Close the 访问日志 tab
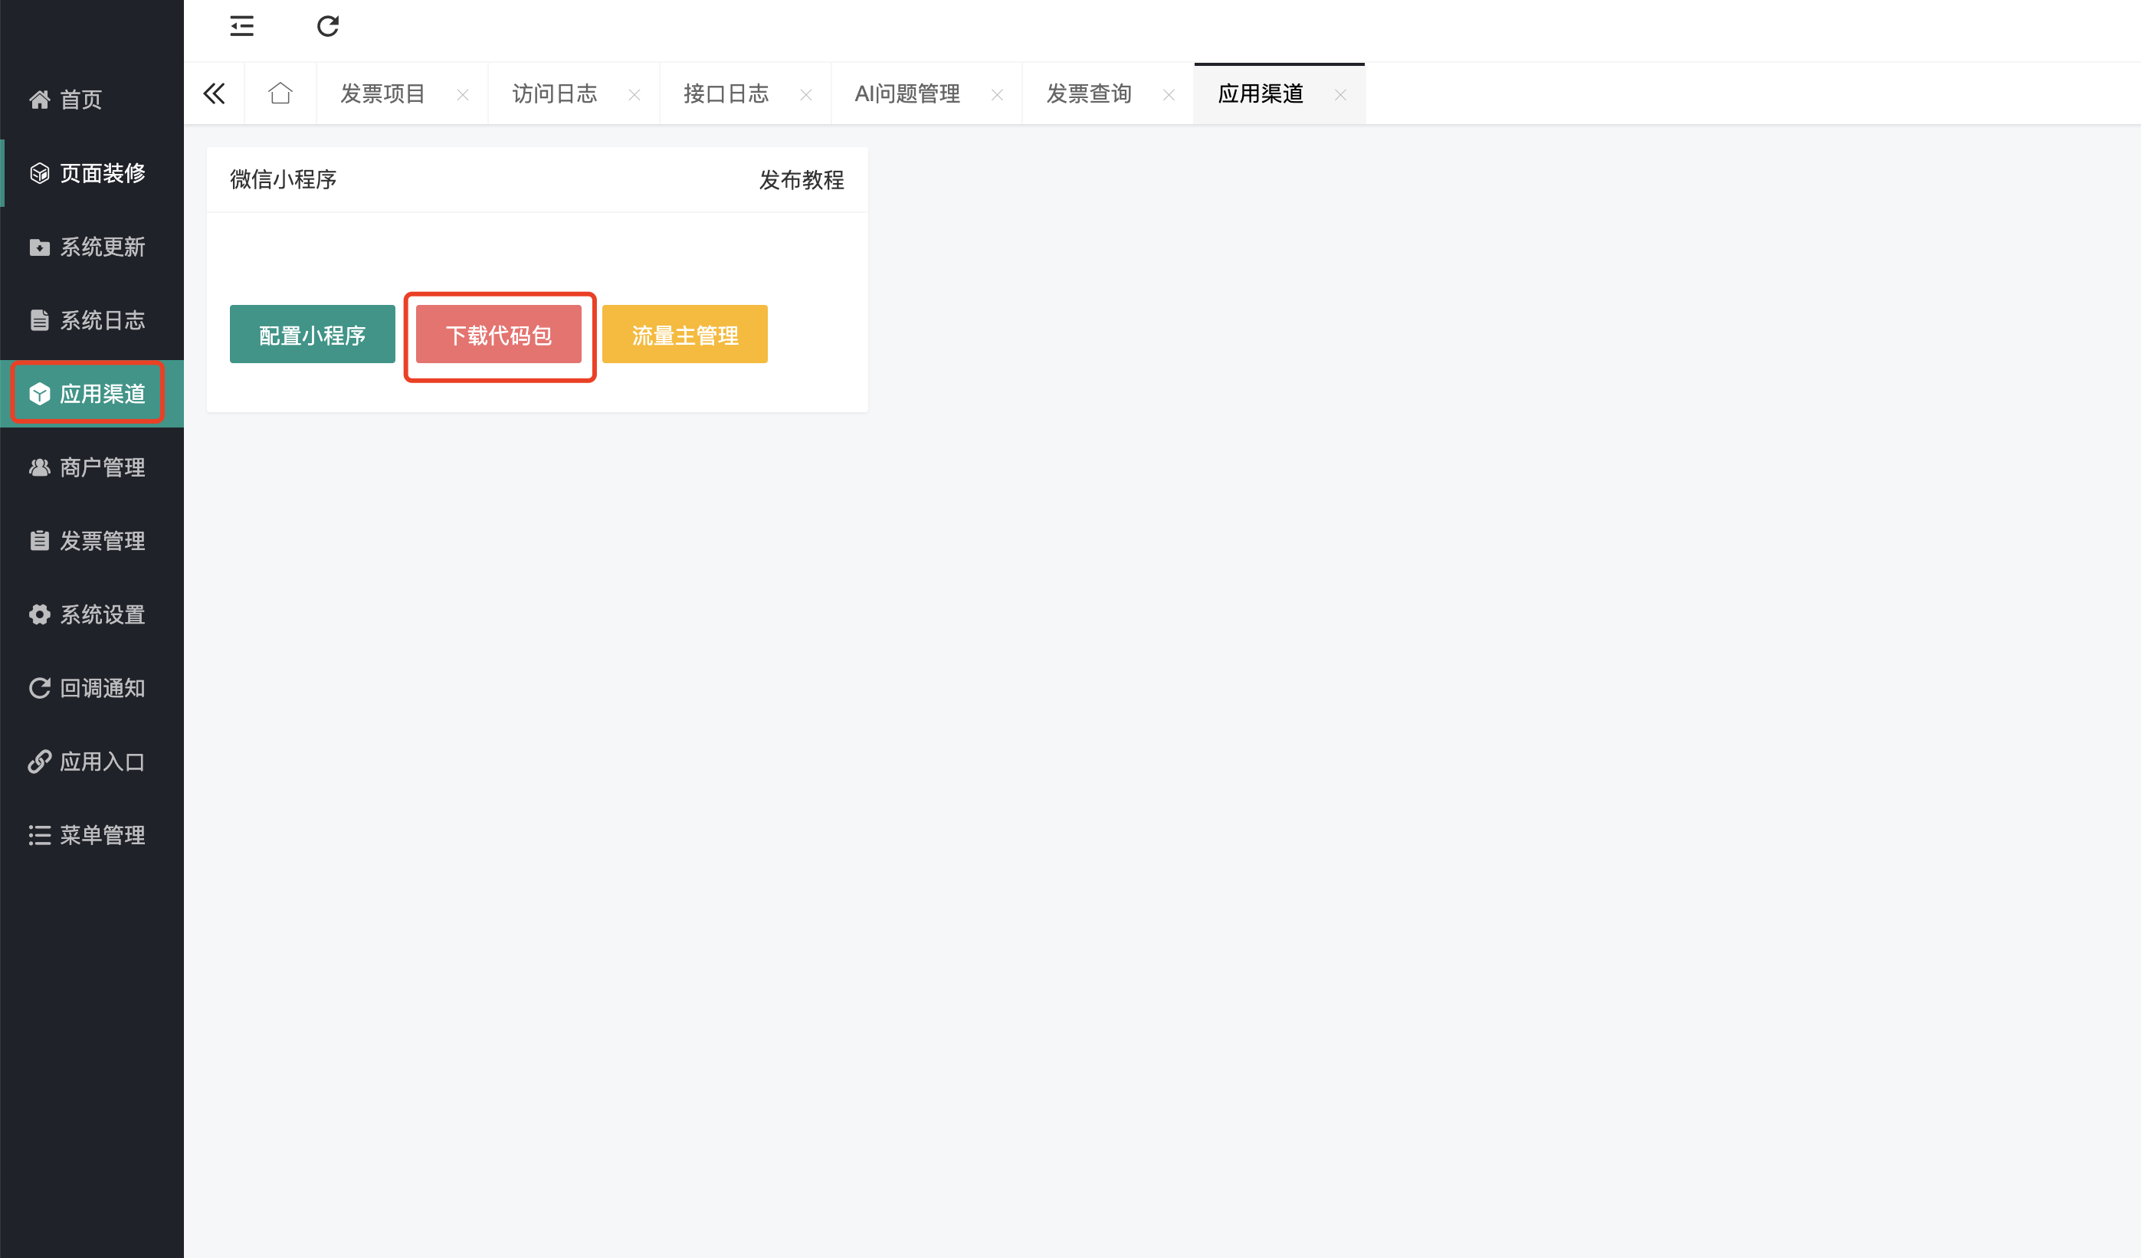2141x1258 pixels. [634, 95]
